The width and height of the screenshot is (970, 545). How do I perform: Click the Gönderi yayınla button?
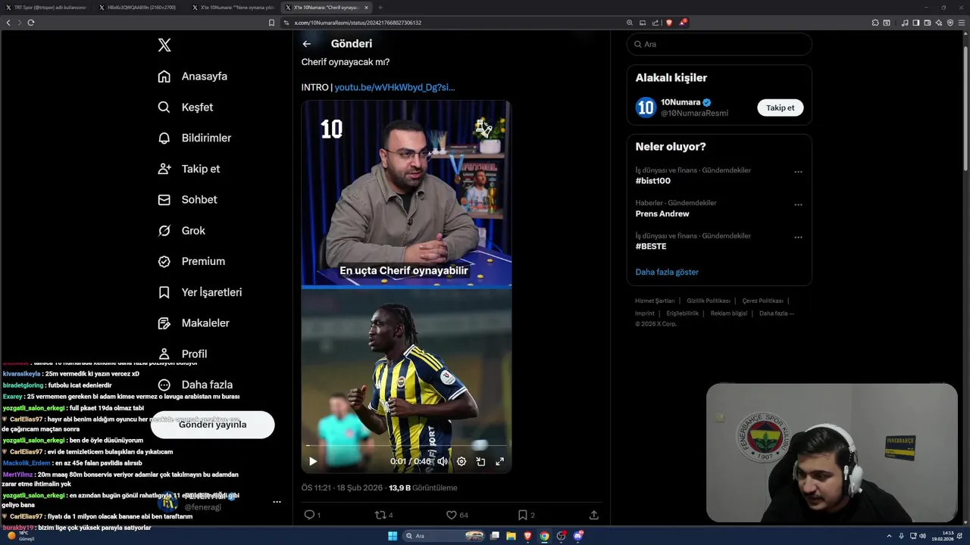212,425
